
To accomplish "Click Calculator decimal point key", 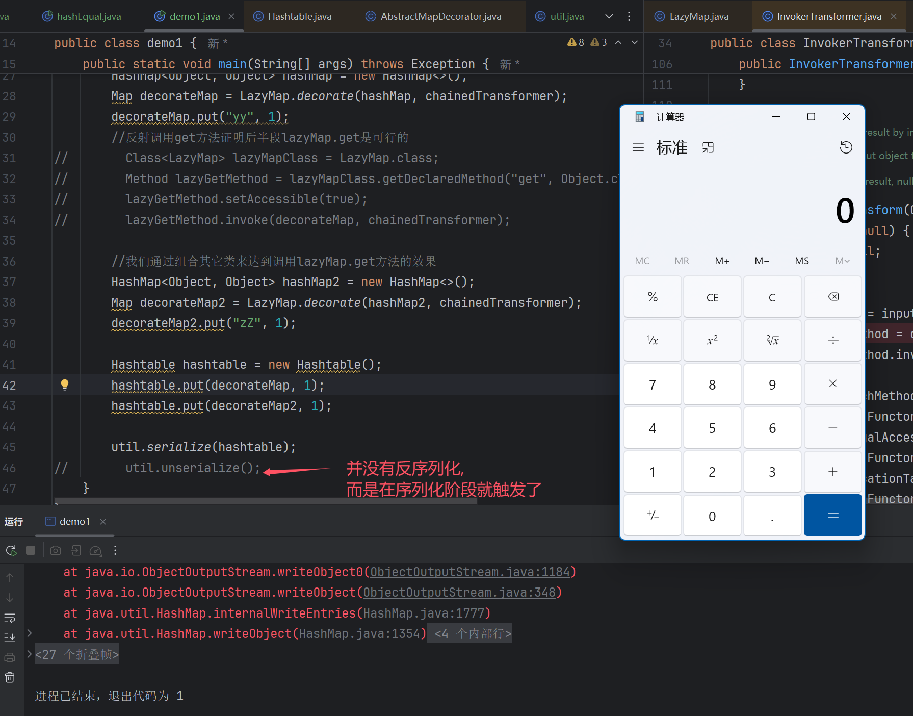I will [772, 515].
